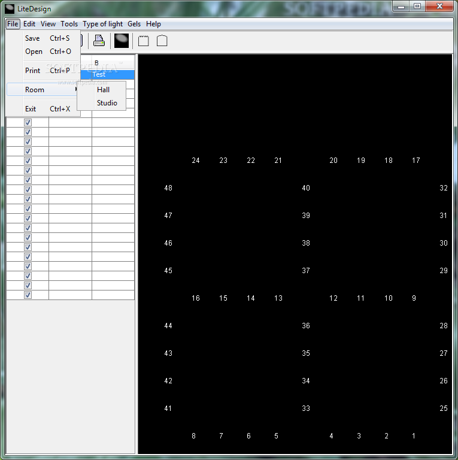This screenshot has width=458, height=460.
Task: Select light position 45 on the plan
Action: [168, 271]
